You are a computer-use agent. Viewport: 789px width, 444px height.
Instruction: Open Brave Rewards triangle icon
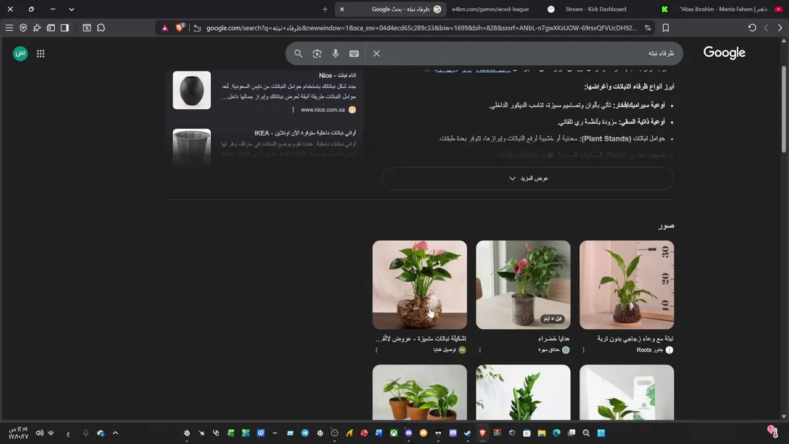[165, 28]
